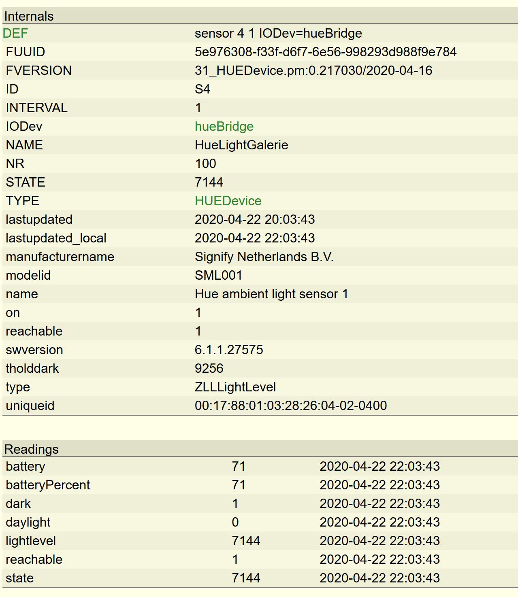
Task: Open the hueBridge IODev link
Action: point(224,126)
